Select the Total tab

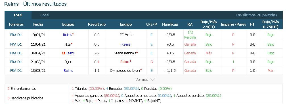tap(18, 15)
